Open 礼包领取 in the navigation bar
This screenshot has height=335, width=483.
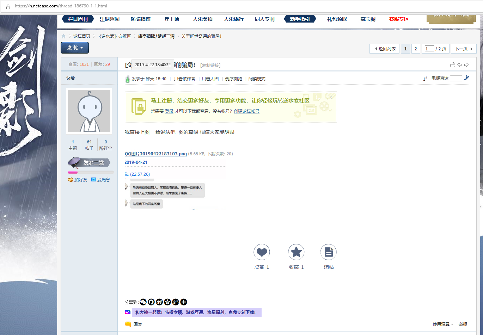(x=337, y=19)
